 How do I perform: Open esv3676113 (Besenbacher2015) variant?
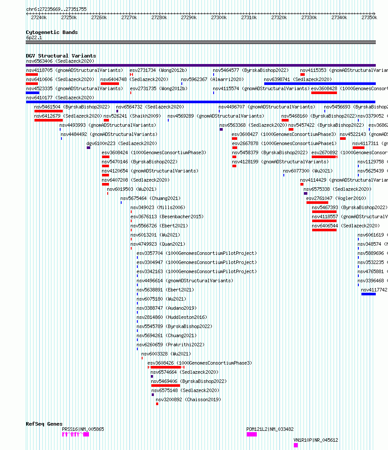point(167,217)
